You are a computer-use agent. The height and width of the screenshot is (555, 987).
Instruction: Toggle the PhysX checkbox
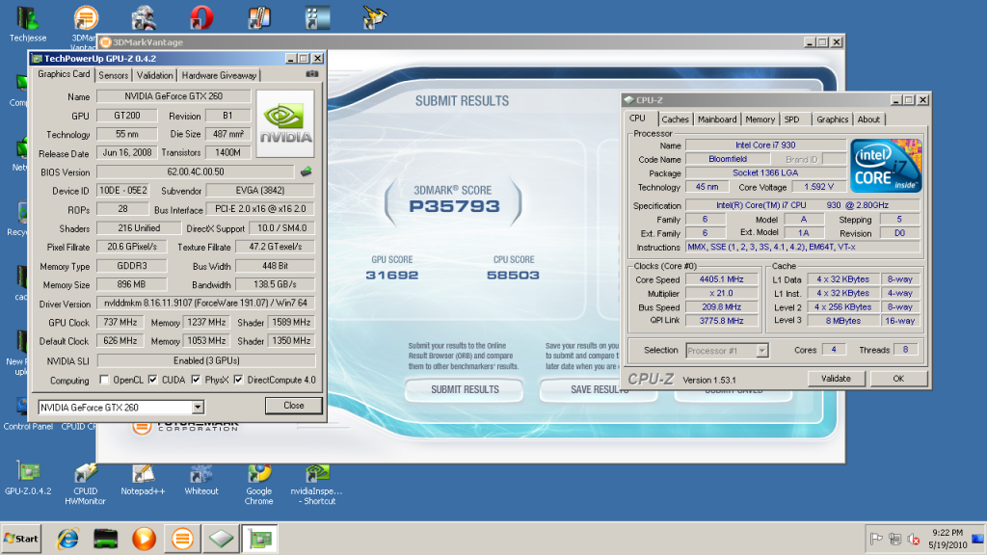click(x=196, y=380)
